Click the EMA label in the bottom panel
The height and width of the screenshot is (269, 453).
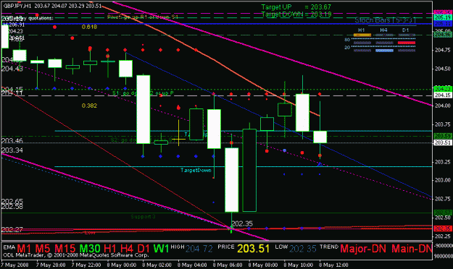(9, 247)
